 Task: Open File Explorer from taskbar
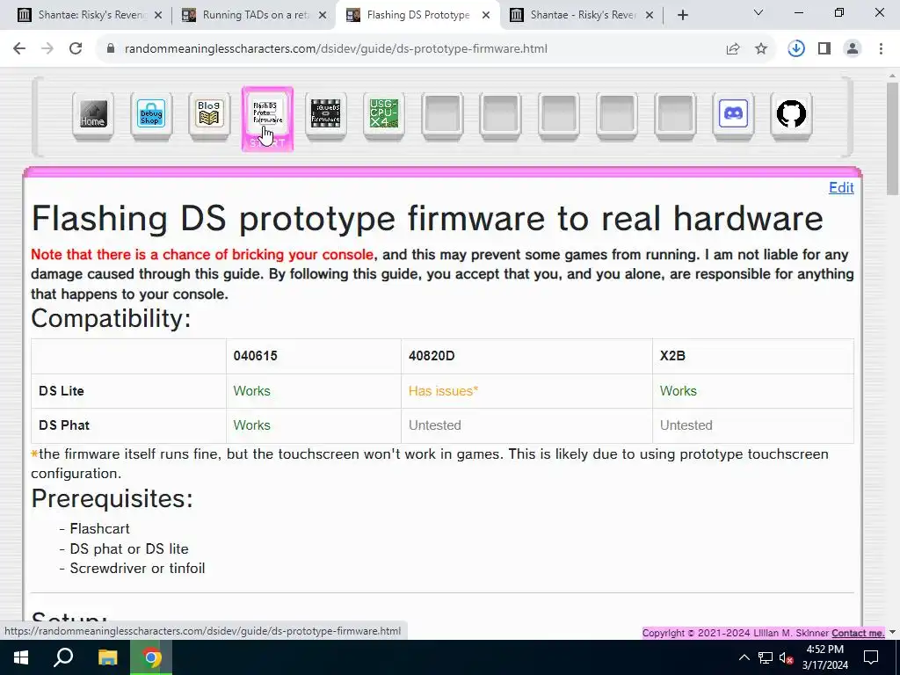coord(107,657)
